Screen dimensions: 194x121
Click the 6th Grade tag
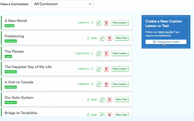[x=9, y=26]
